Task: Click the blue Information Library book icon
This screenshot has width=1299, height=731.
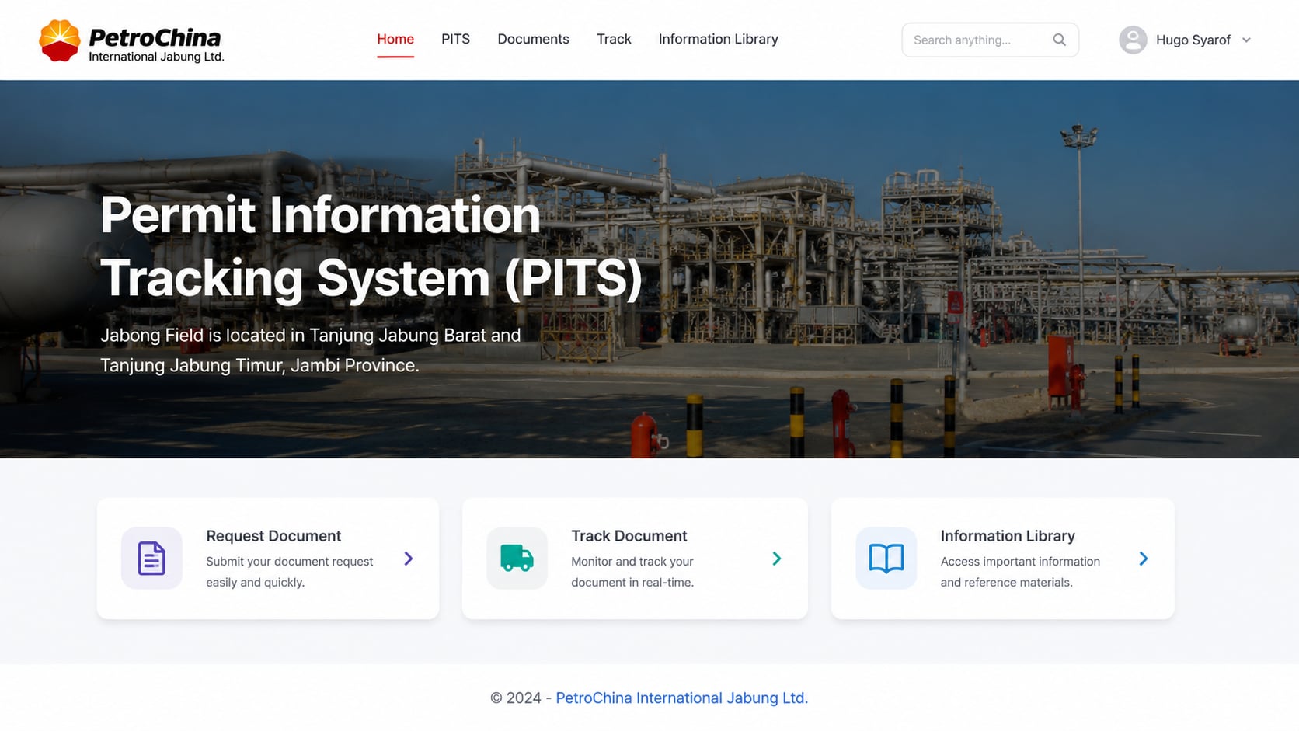Action: [886, 559]
